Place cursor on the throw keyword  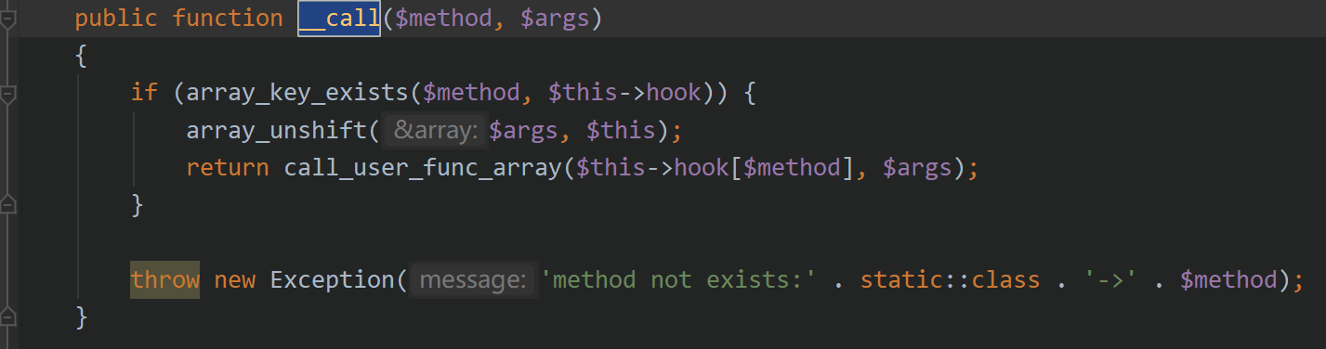tap(164, 279)
